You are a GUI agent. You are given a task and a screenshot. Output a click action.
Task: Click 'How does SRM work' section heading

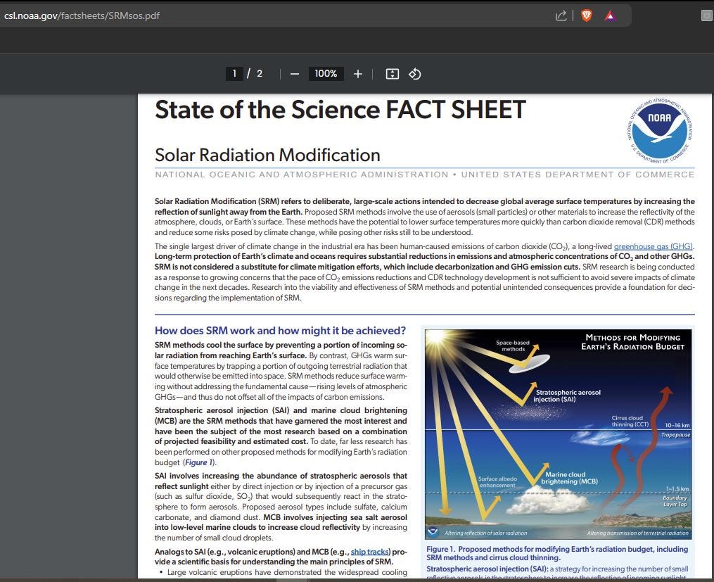(x=280, y=331)
